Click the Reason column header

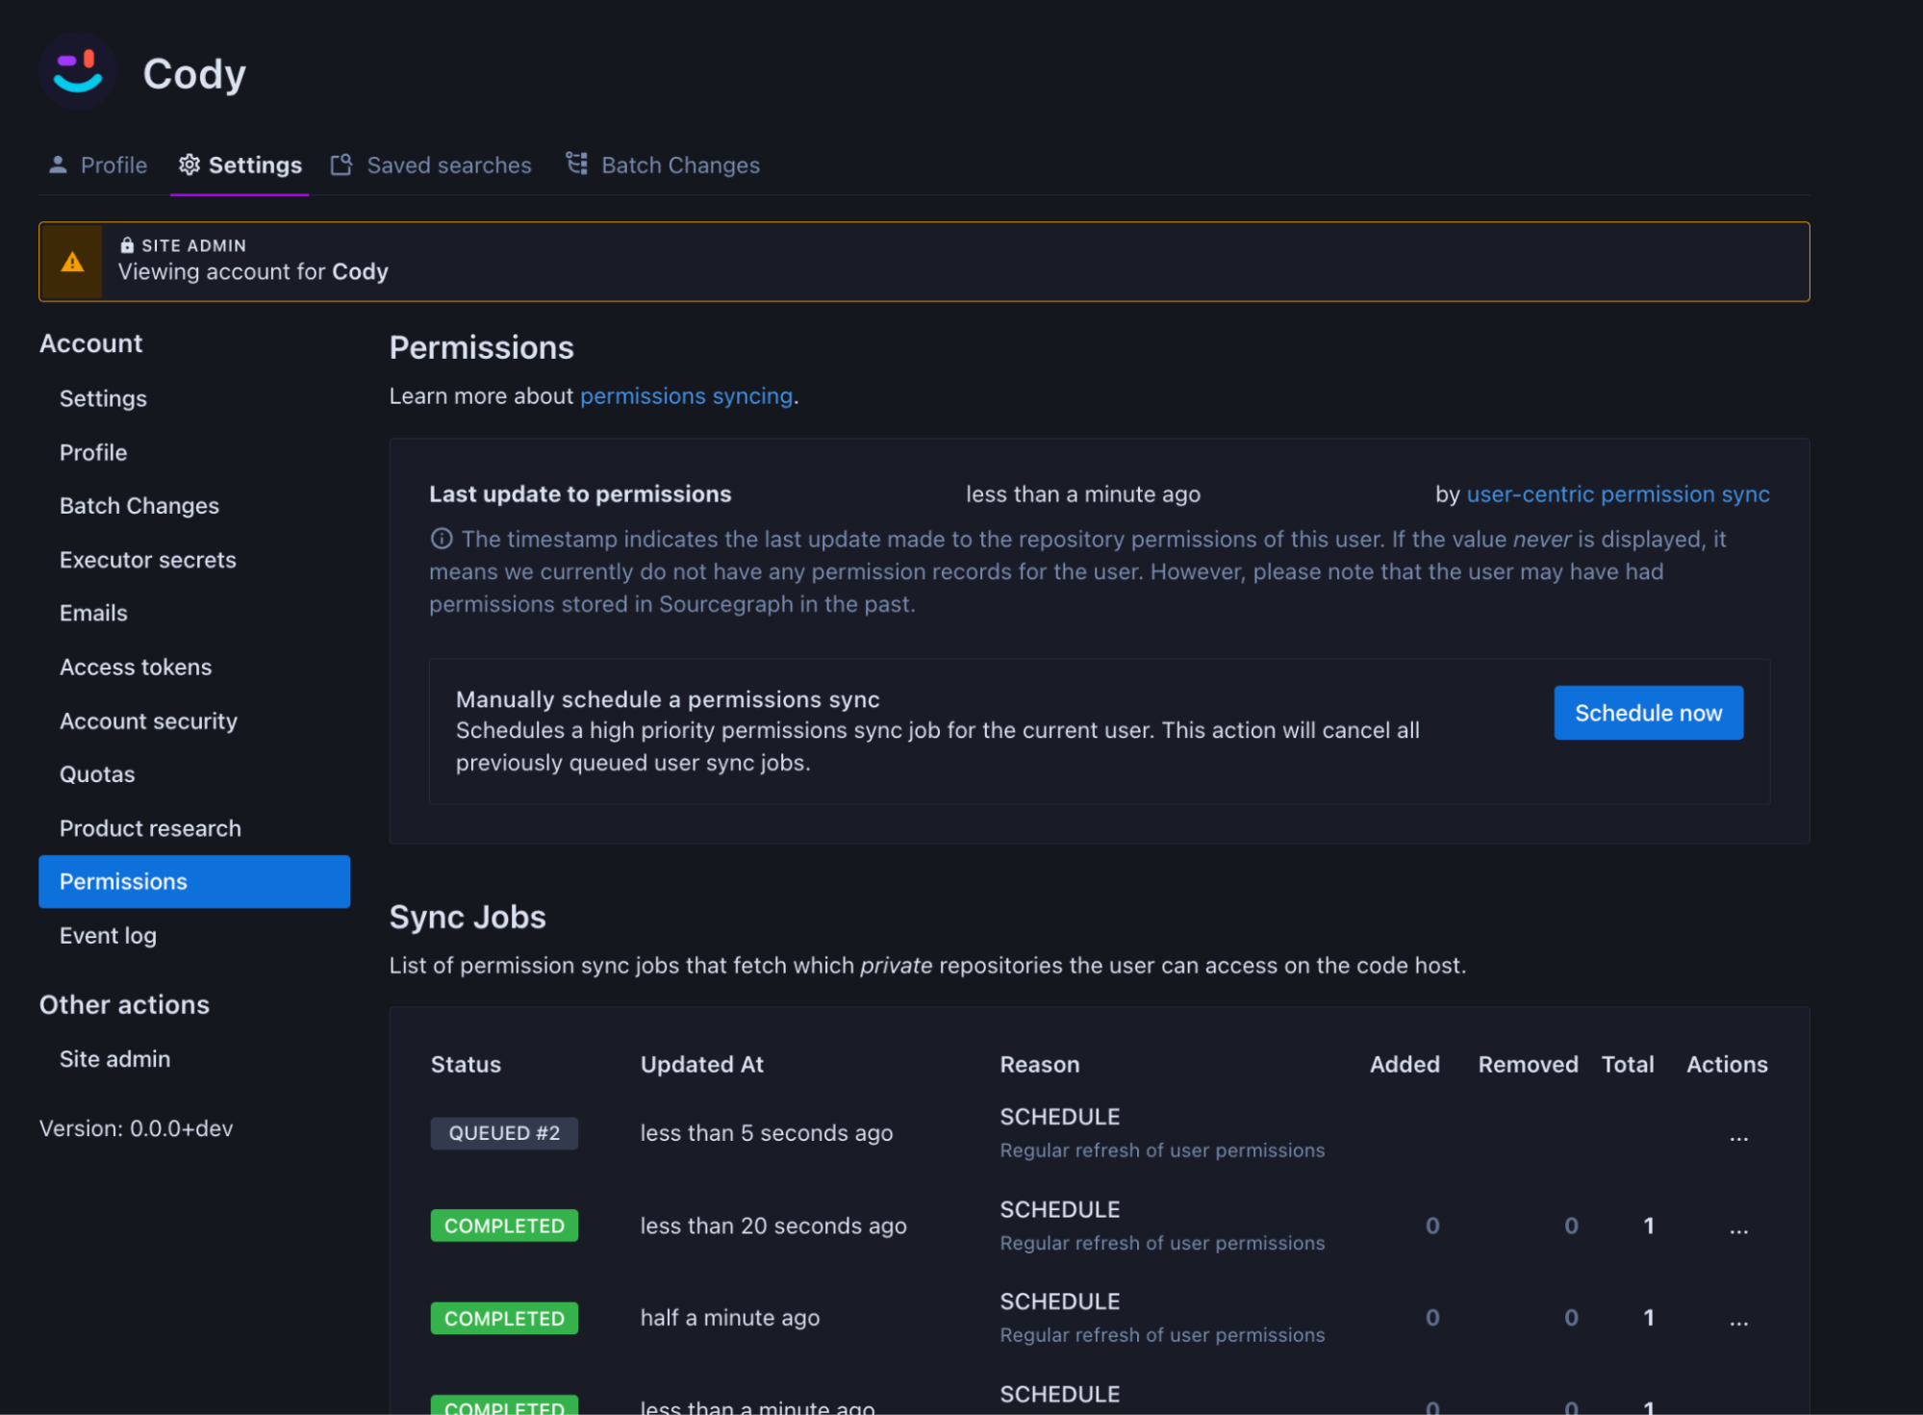click(x=1040, y=1065)
